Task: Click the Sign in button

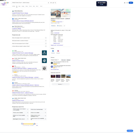Action: pos(131,3)
